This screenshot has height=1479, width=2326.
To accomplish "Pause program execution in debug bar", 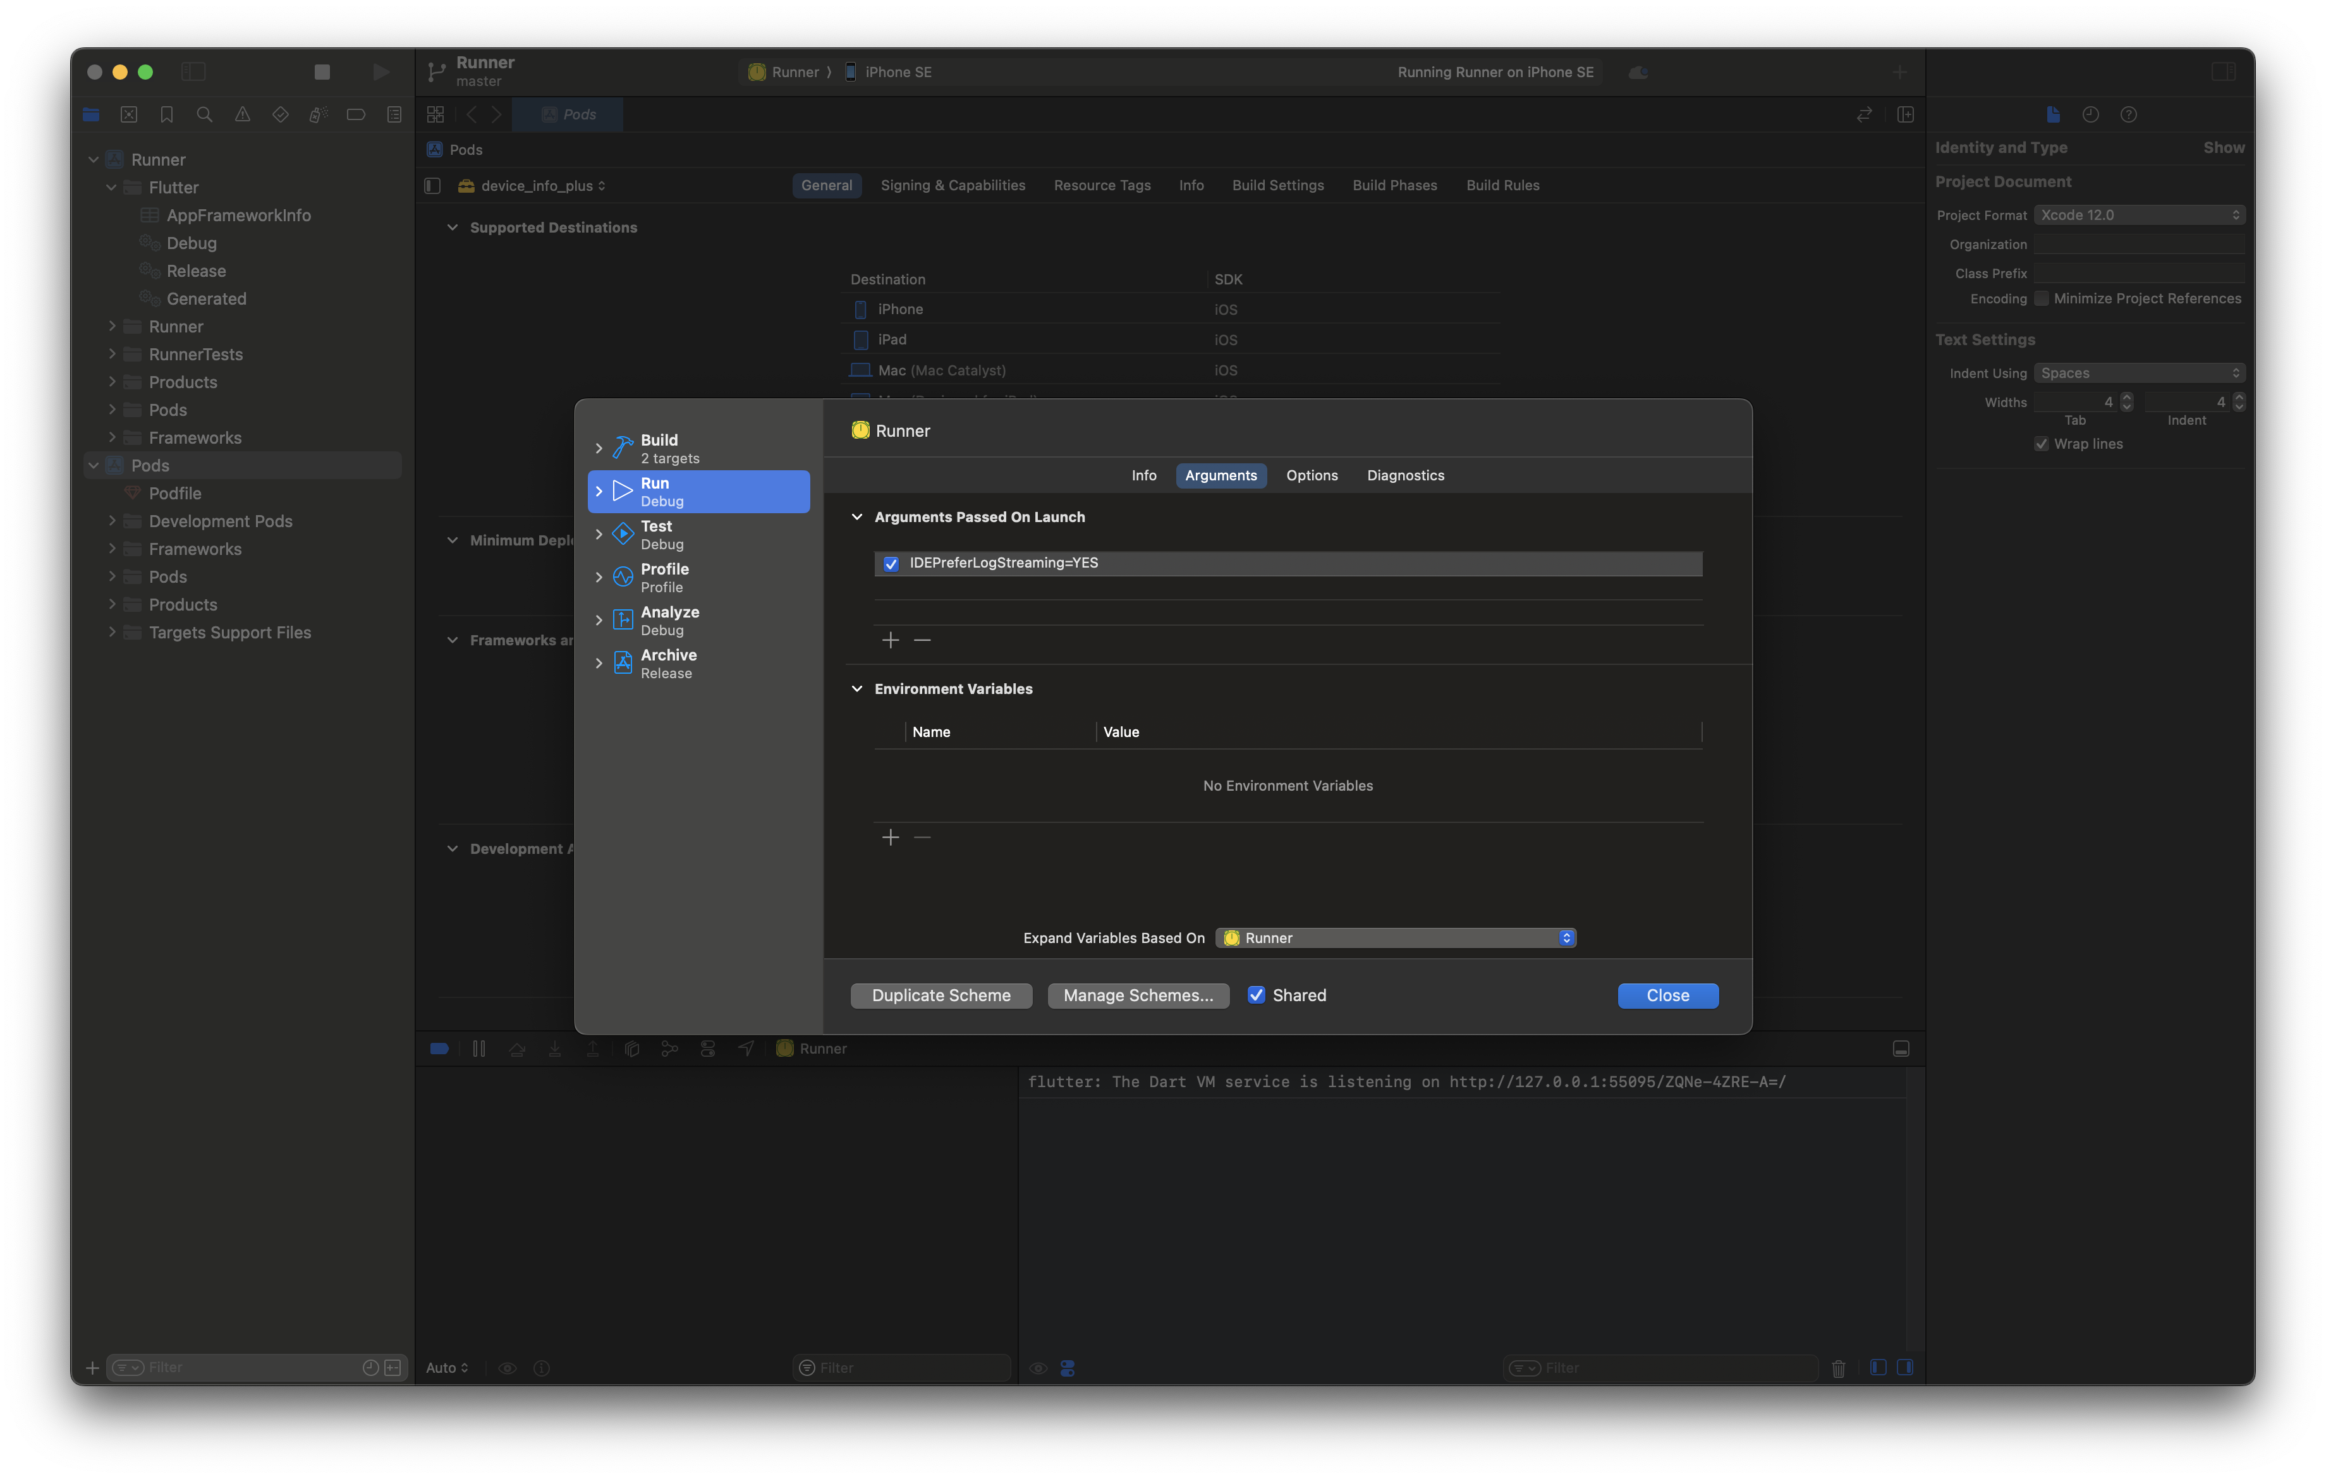I will point(479,1048).
